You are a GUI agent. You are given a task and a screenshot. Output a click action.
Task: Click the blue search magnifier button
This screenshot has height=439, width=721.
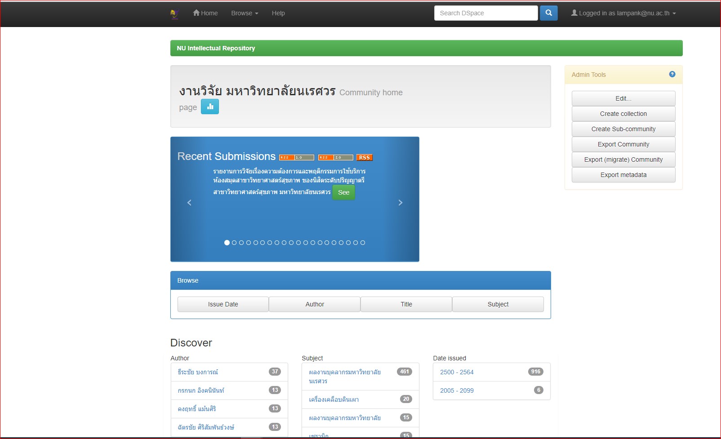pos(549,13)
